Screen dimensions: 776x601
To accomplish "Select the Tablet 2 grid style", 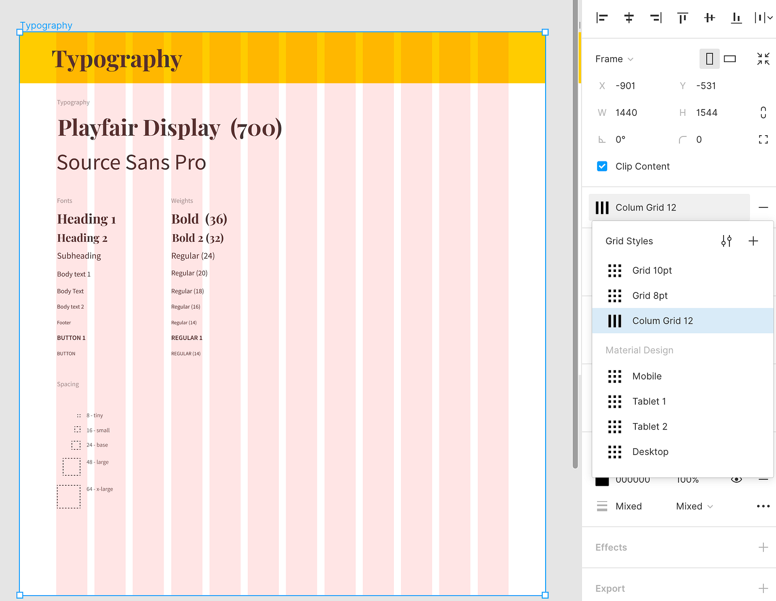I will [x=683, y=427].
